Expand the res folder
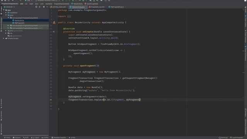This screenshot has height=139, width=247. 6,33
